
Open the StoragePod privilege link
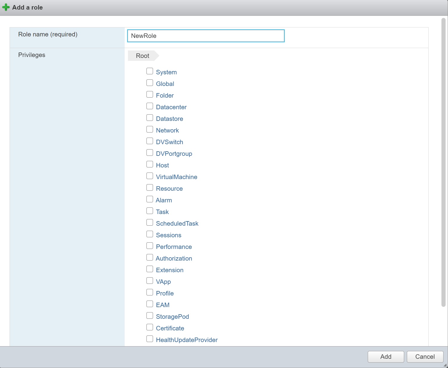pos(172,317)
